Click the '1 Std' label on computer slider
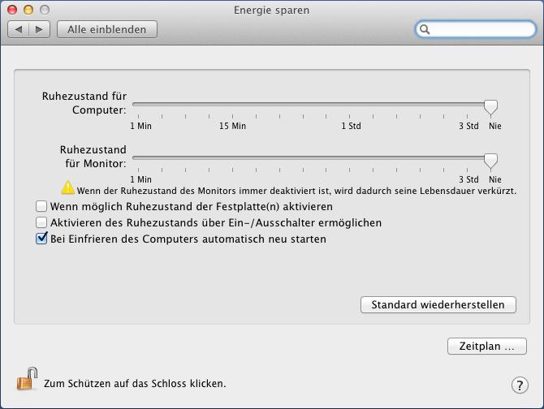544x409 pixels. tap(351, 126)
